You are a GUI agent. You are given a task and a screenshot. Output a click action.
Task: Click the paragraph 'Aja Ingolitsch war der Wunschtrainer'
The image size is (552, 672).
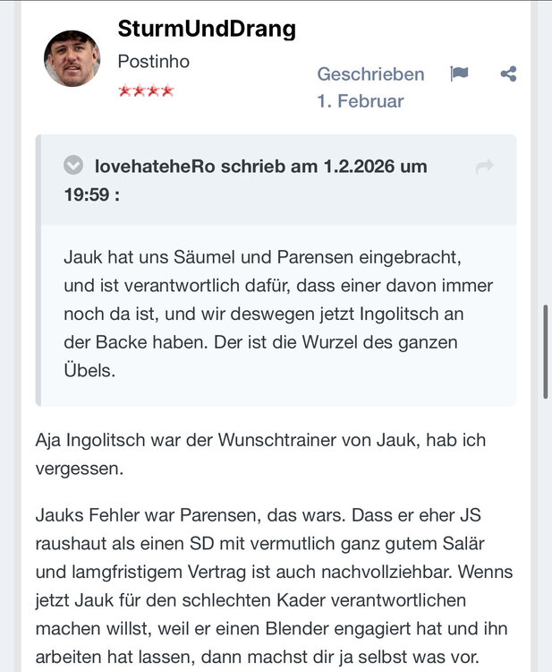click(260, 454)
